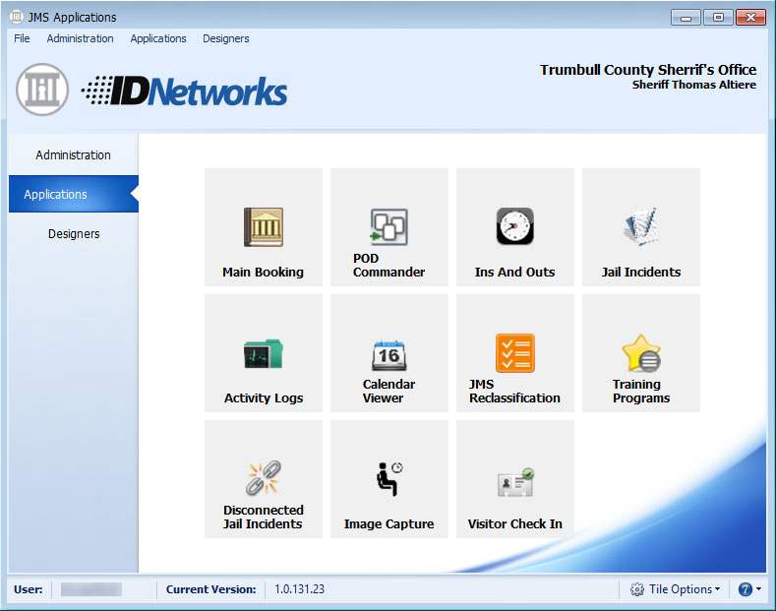The width and height of the screenshot is (776, 611).
Task: Open Activity Logs tile
Action: (263, 353)
